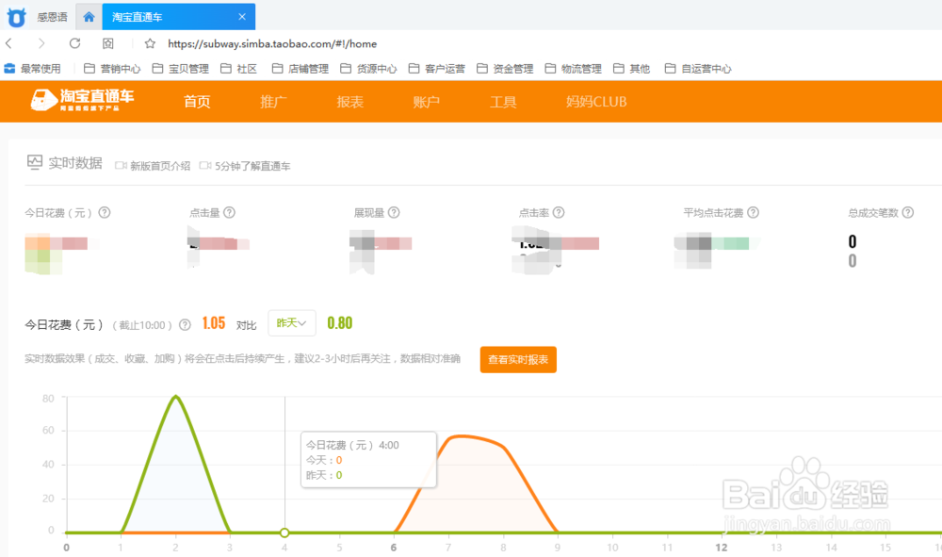Click the screenshot capture icon
Screen dimensions: 942x557
[x=108, y=43]
